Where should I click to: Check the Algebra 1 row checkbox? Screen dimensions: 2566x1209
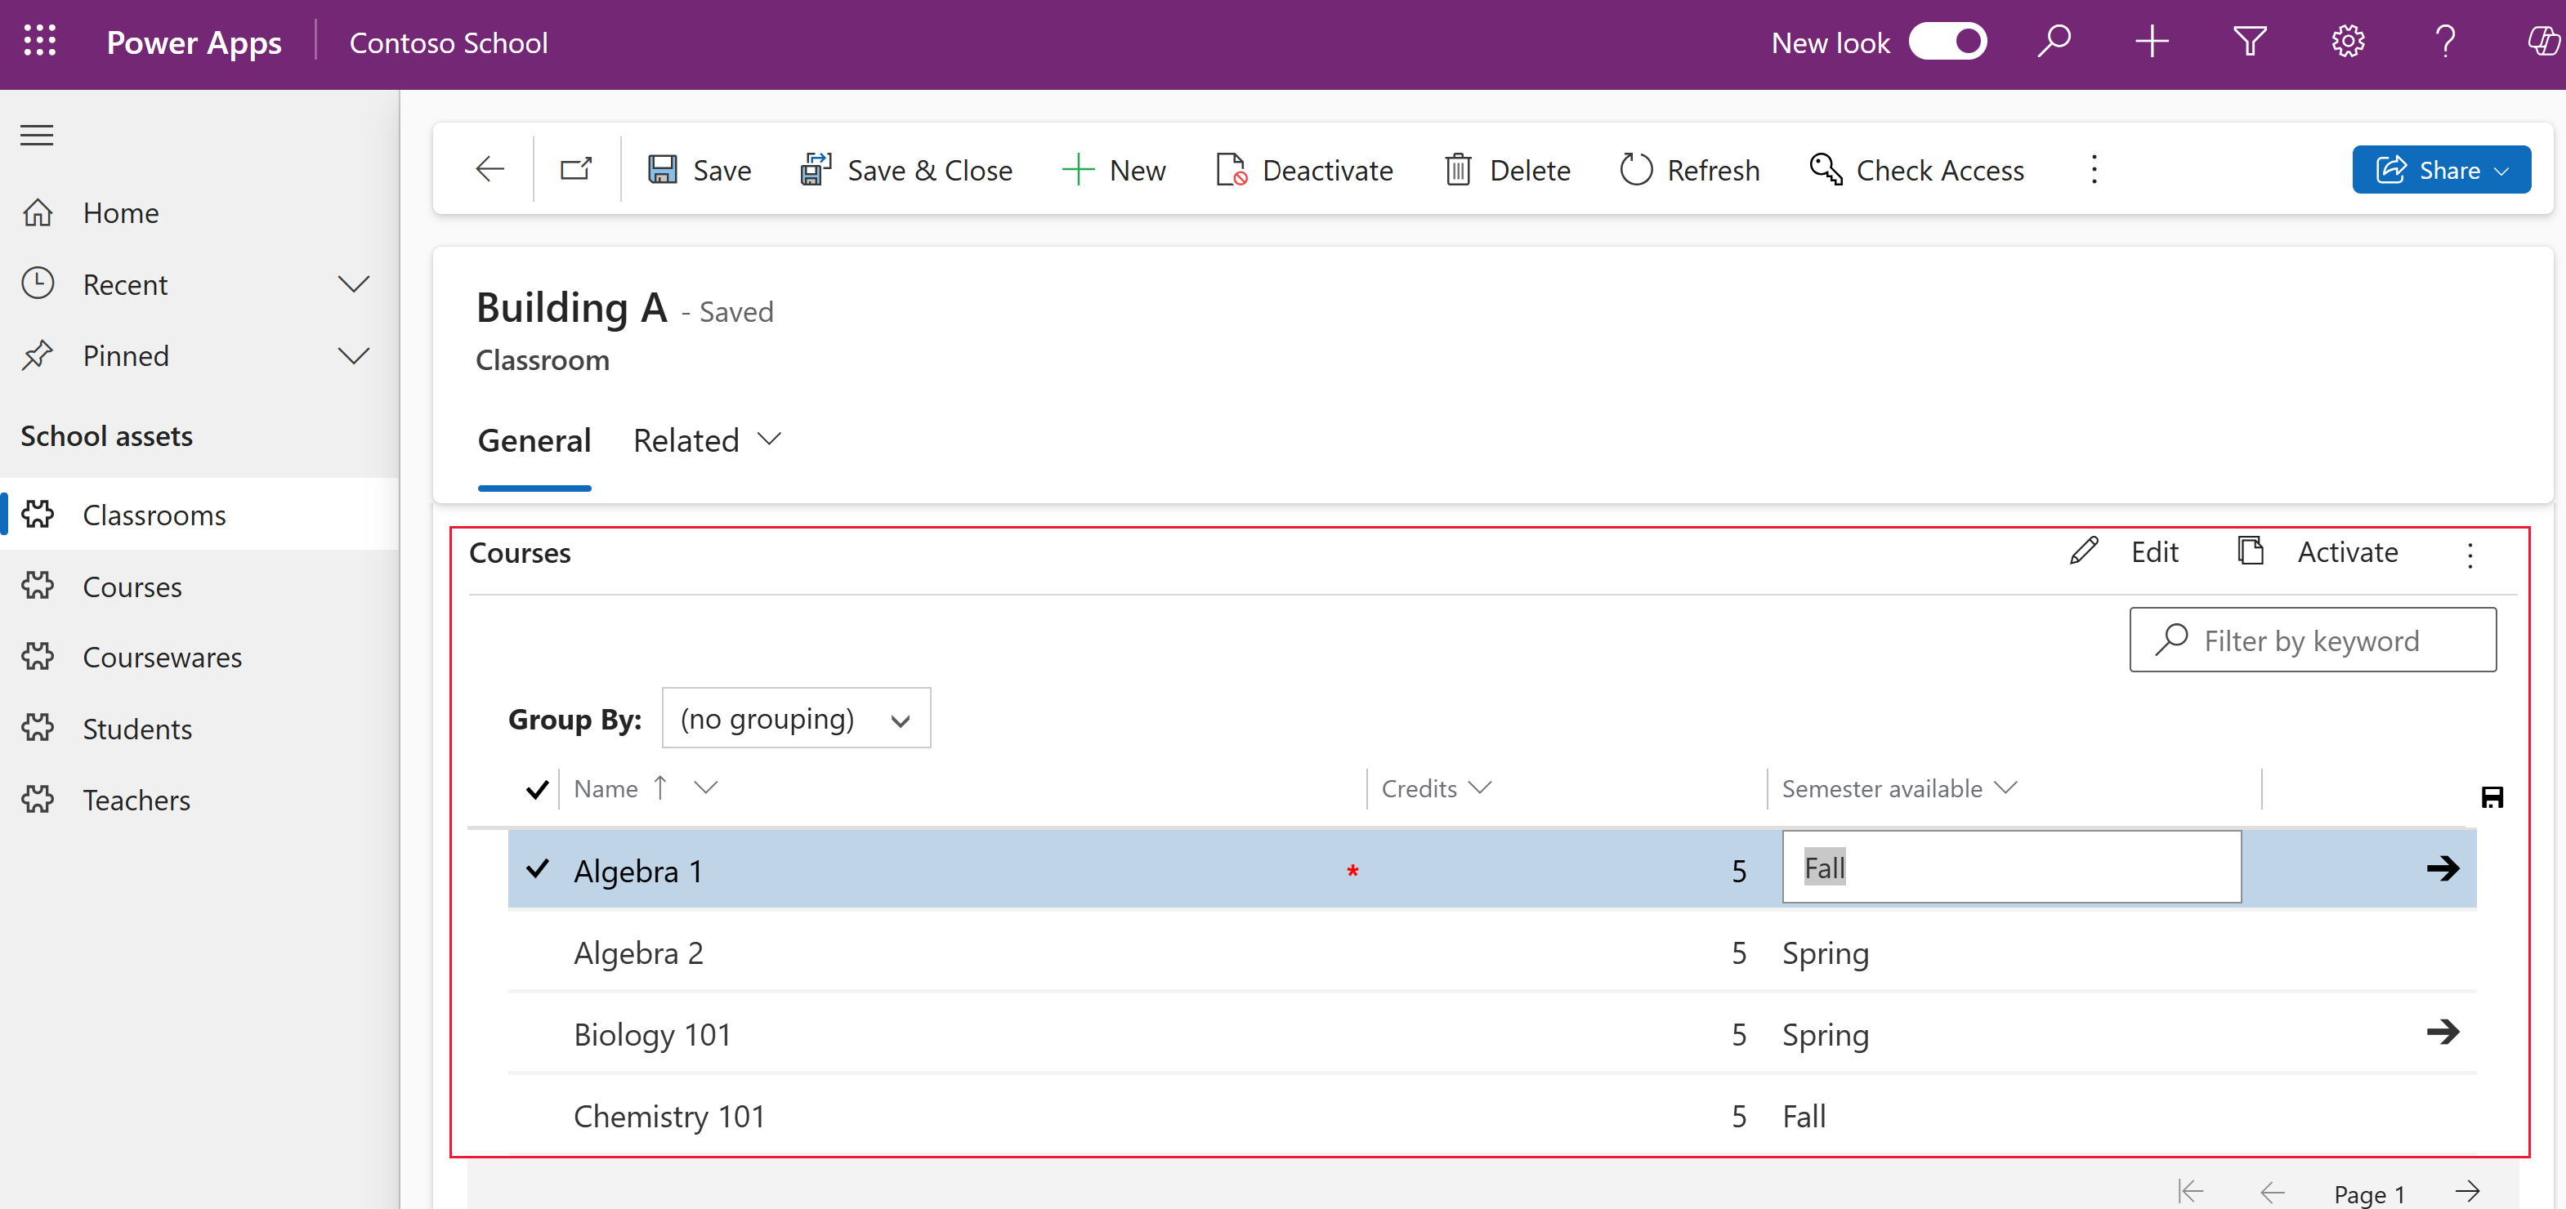(x=535, y=868)
